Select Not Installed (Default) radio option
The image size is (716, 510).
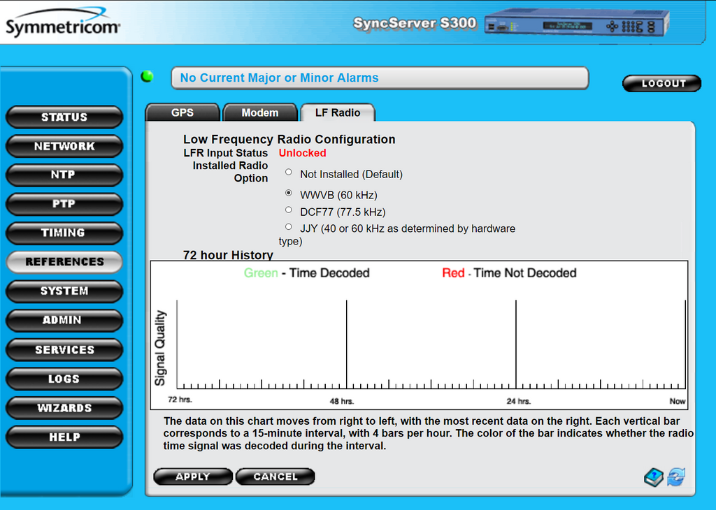pos(289,172)
